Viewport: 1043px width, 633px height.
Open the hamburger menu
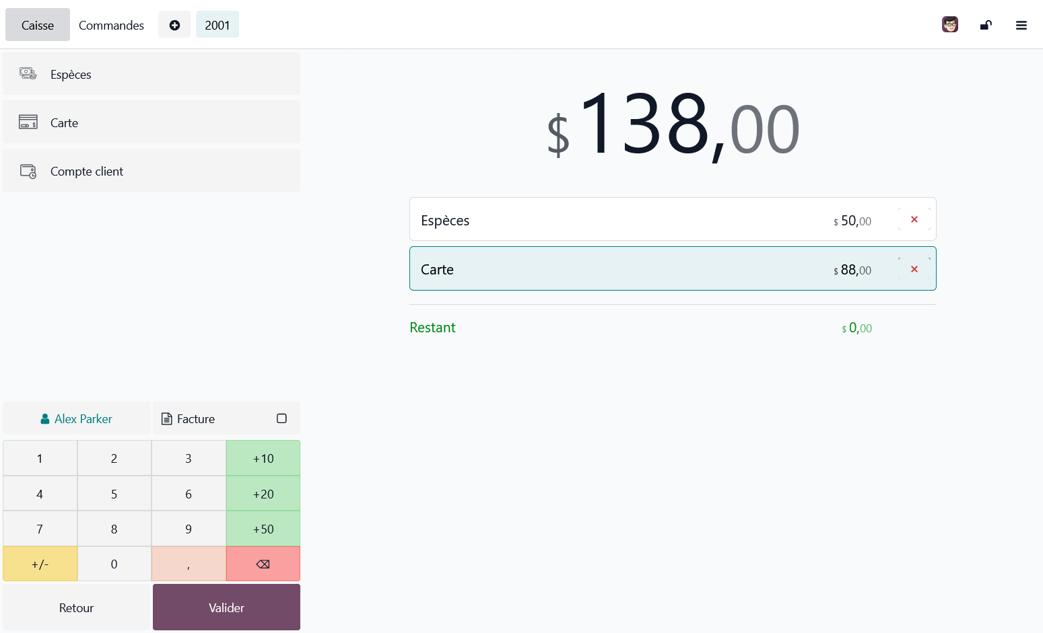pyautogui.click(x=1021, y=24)
